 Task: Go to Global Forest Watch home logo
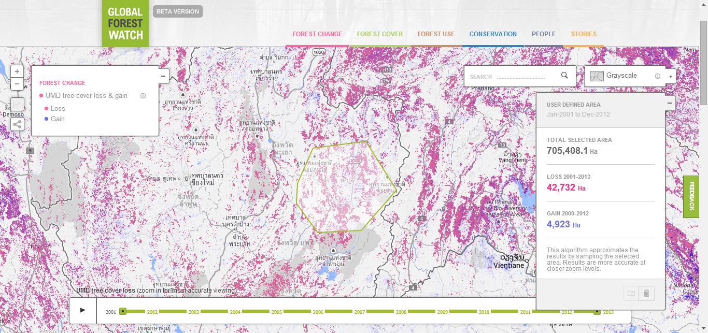tap(125, 24)
